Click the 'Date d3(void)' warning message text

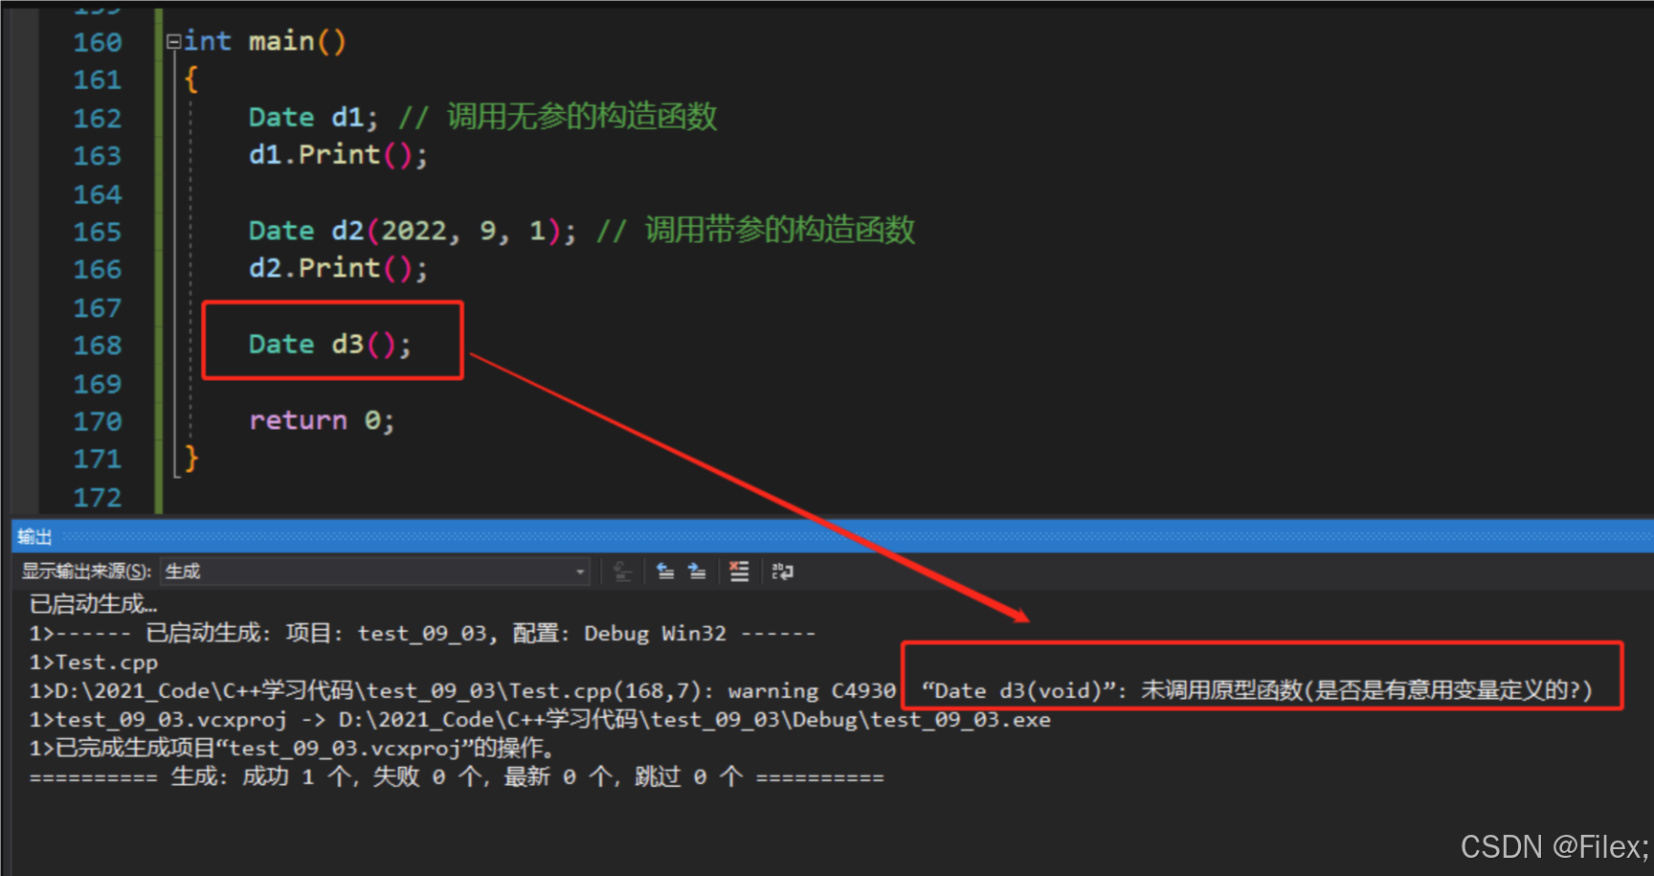(x=1257, y=690)
